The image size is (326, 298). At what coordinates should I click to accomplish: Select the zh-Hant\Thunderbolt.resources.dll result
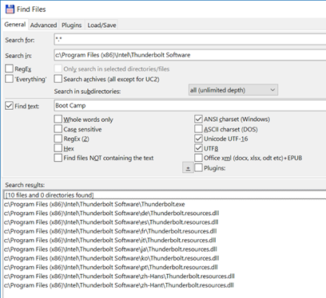[119, 285]
